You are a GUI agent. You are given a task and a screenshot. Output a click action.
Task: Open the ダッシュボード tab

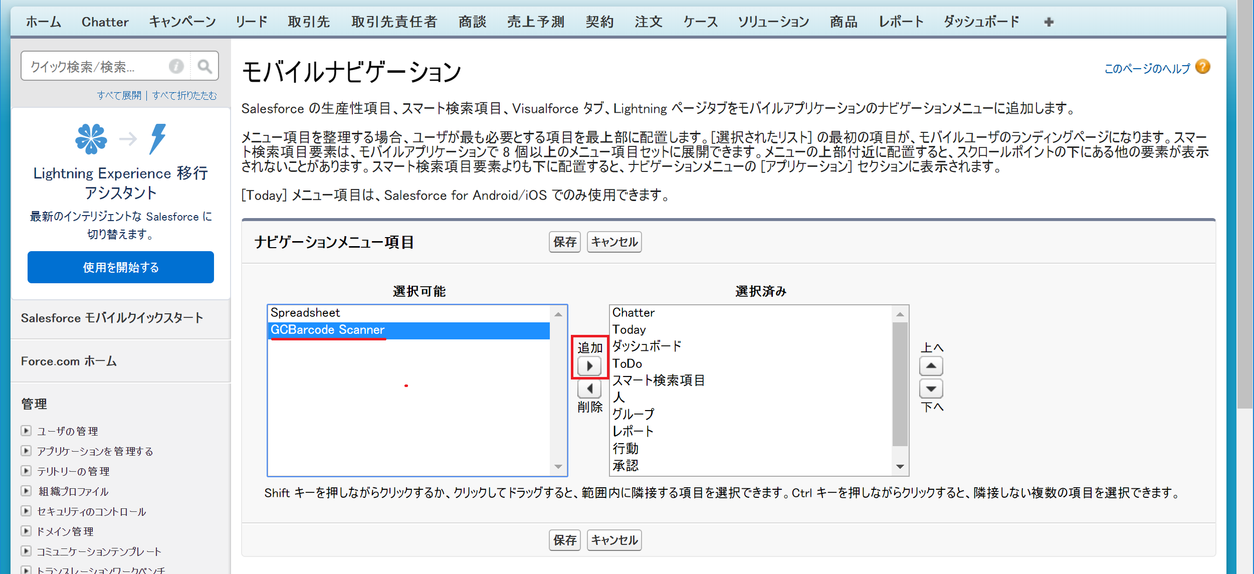pyautogui.click(x=981, y=22)
